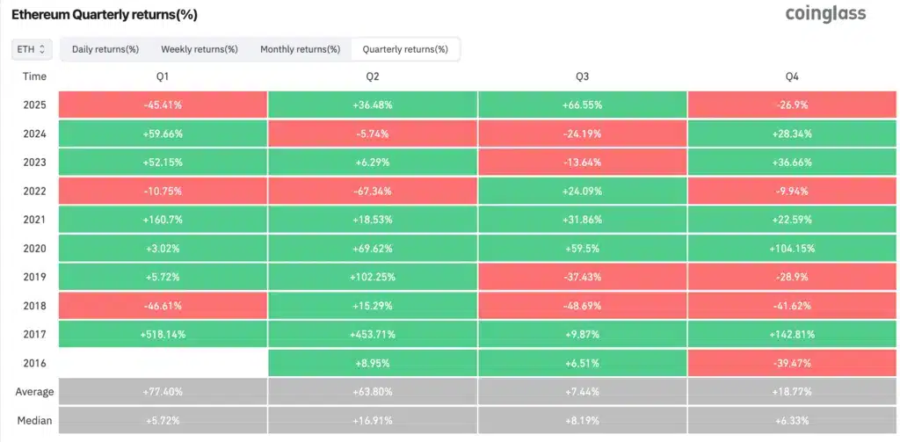
Task: Click the 2016 Q4 cell showing -39.47%
Action: (793, 362)
